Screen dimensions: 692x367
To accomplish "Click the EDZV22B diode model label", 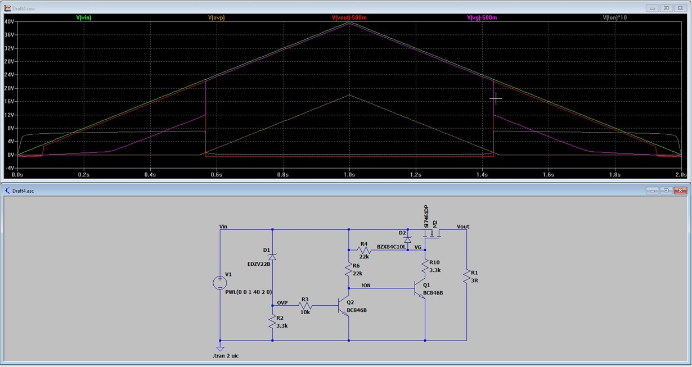I will pyautogui.click(x=259, y=264).
